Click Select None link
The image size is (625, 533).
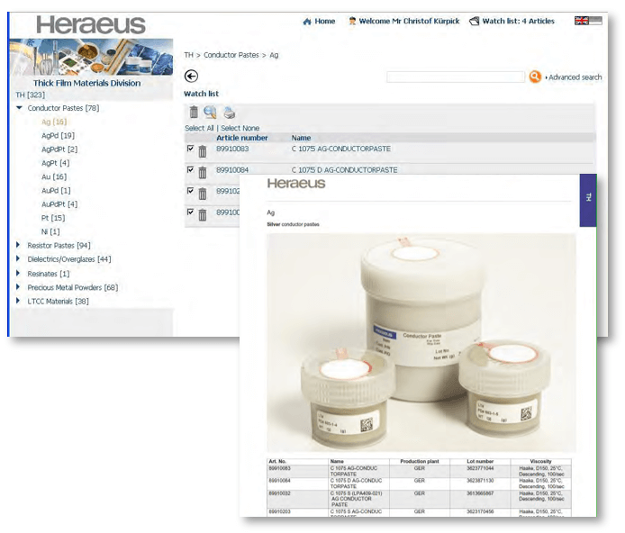point(240,128)
